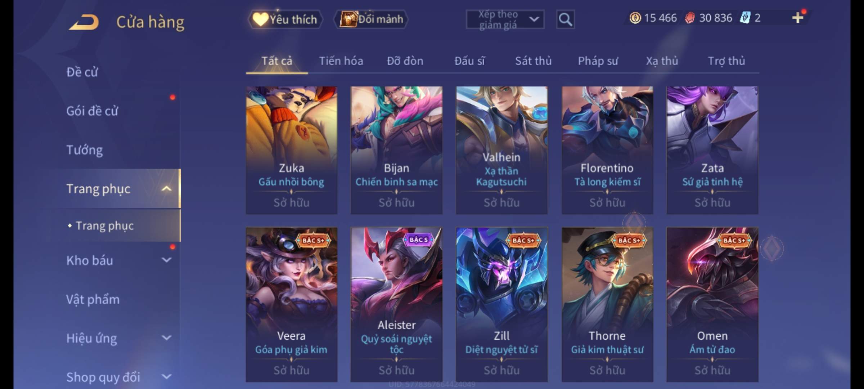The height and width of the screenshot is (389, 864).
Task: Open Yêu thích favorites heart button
Action: pyautogui.click(x=285, y=19)
